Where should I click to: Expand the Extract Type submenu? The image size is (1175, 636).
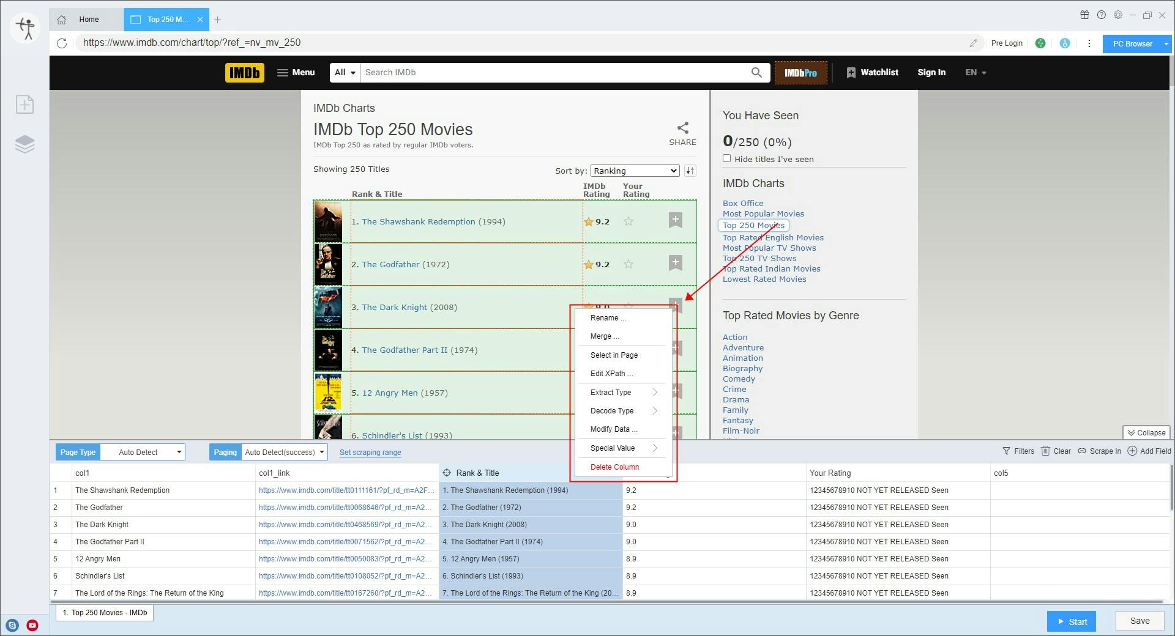pyautogui.click(x=622, y=393)
